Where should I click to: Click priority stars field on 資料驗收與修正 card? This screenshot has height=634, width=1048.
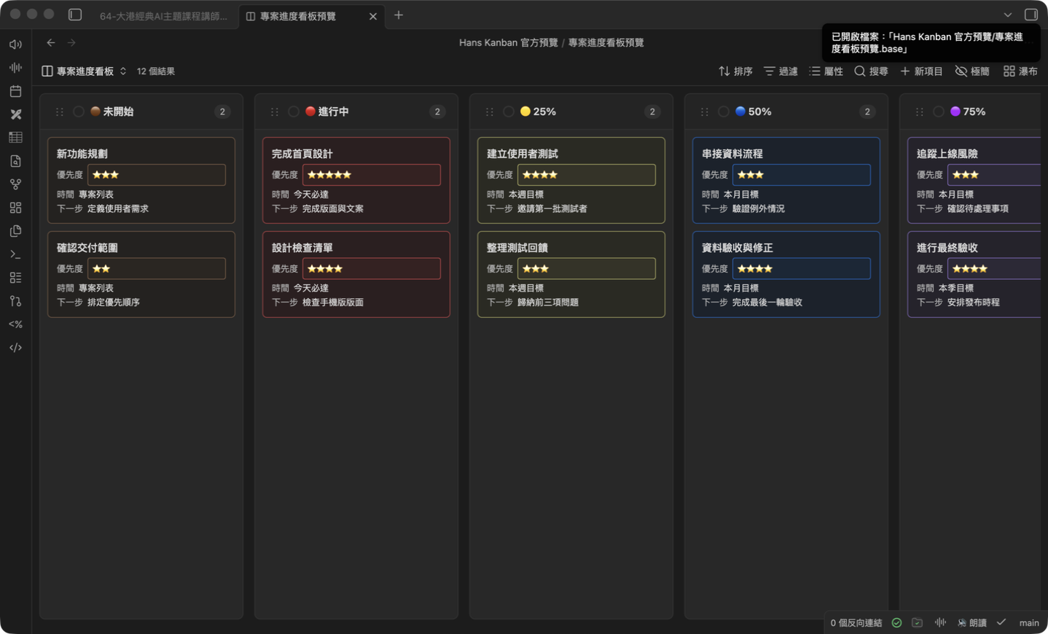click(802, 269)
